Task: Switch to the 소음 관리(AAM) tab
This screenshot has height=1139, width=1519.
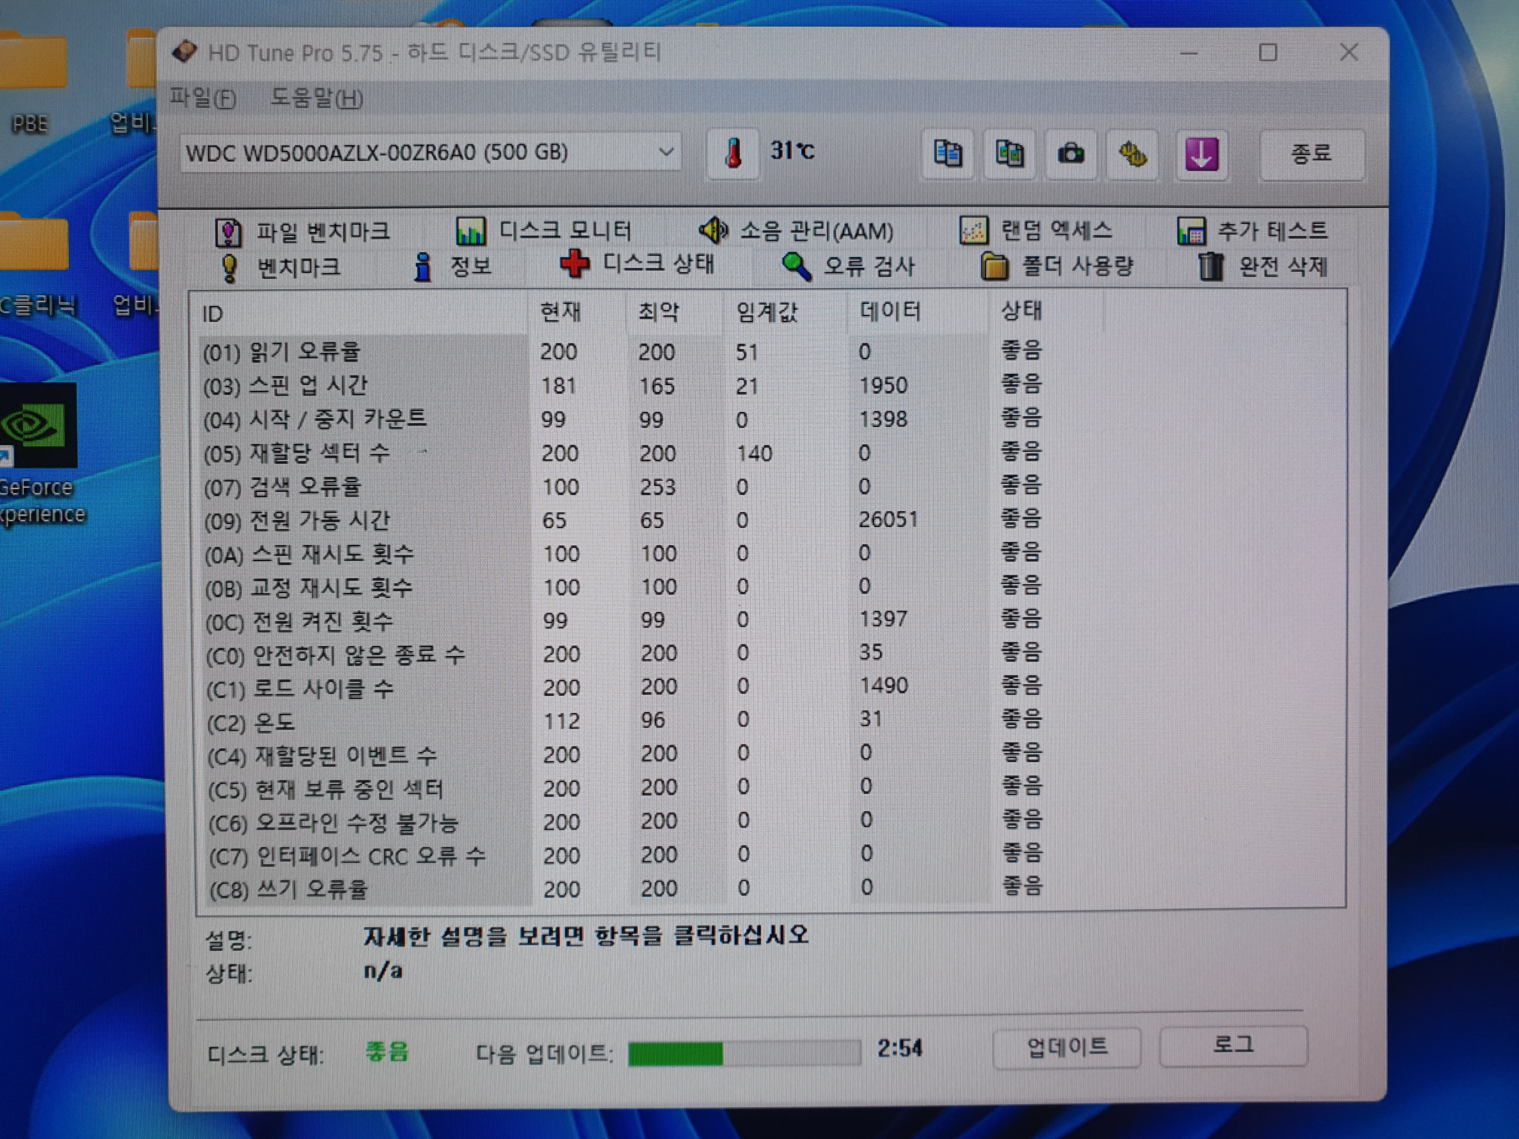Action: point(796,230)
